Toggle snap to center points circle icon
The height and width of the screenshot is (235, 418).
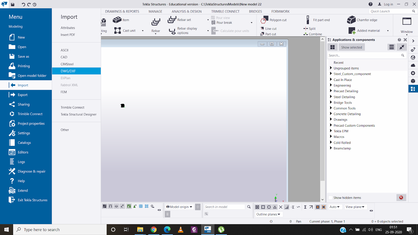(269, 207)
